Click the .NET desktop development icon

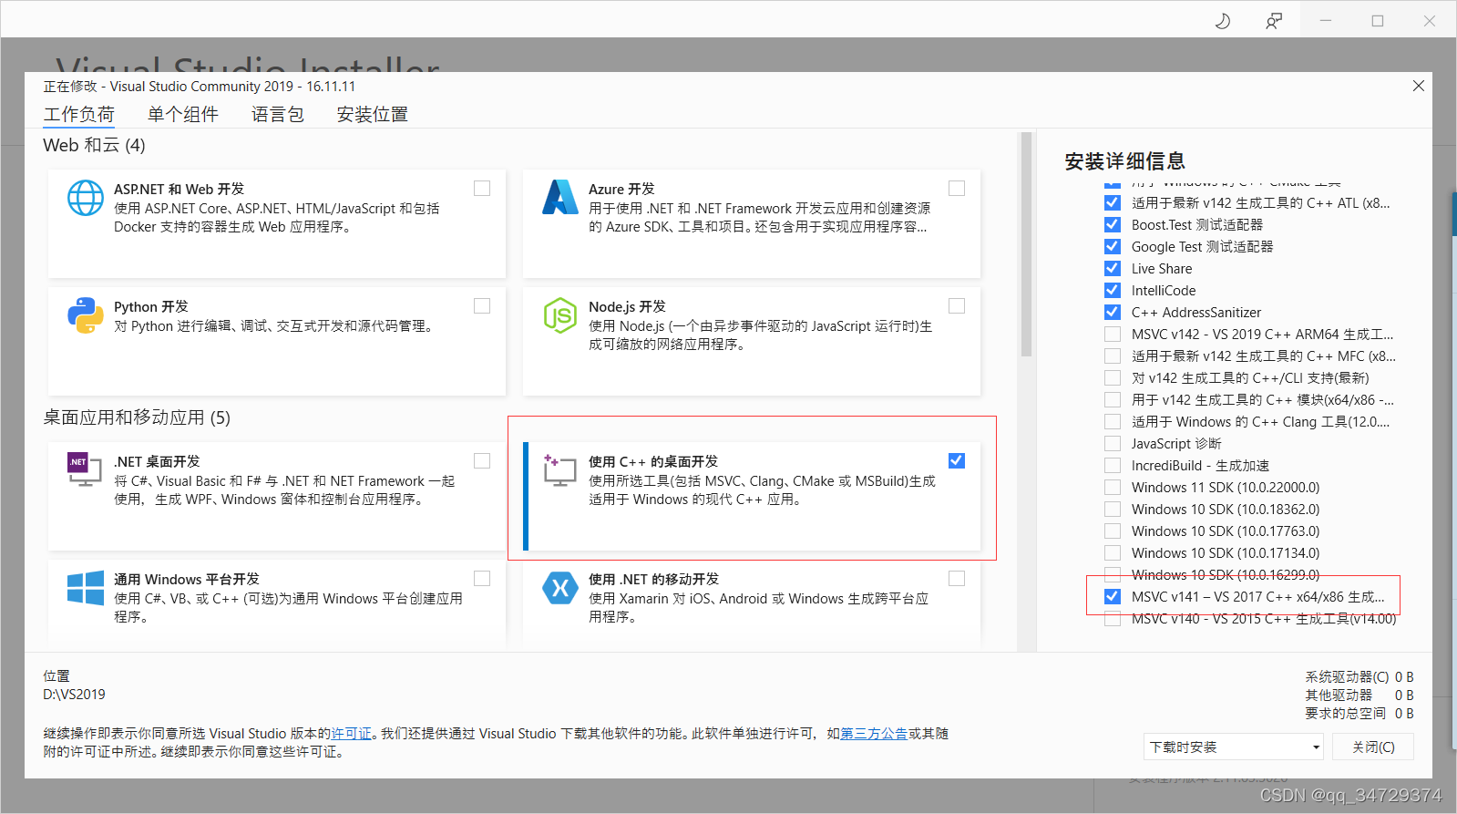(x=85, y=469)
